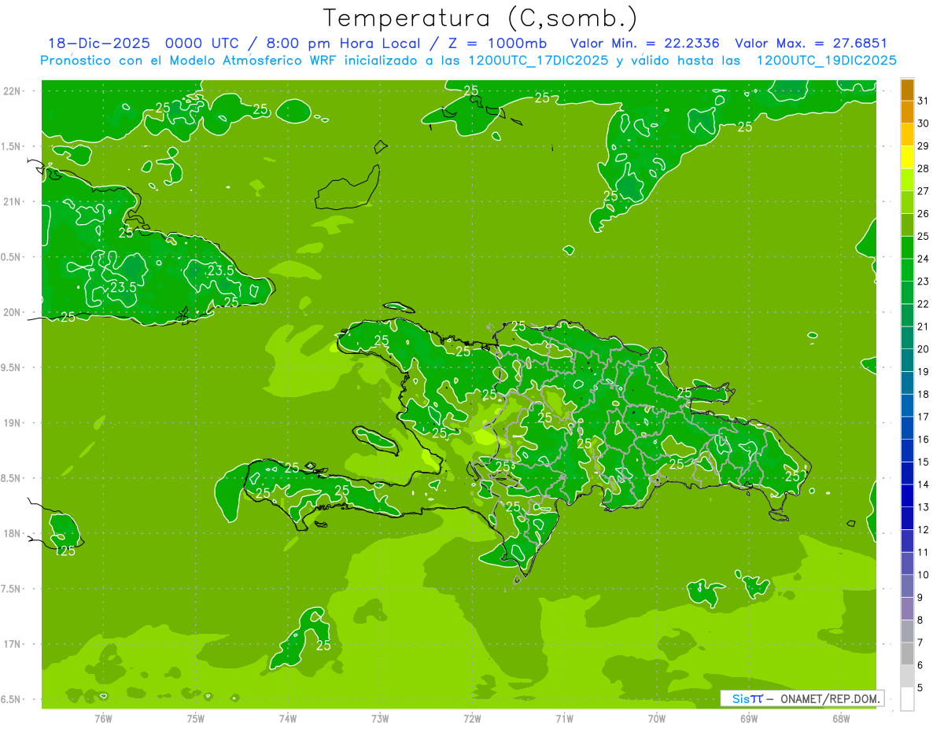Click the '73W' longitude label
This screenshot has height=729, width=944.
pos(380,719)
